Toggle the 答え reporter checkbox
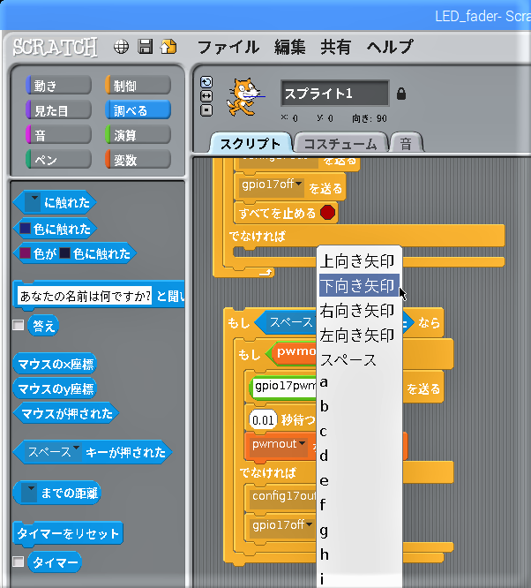 click(18, 325)
